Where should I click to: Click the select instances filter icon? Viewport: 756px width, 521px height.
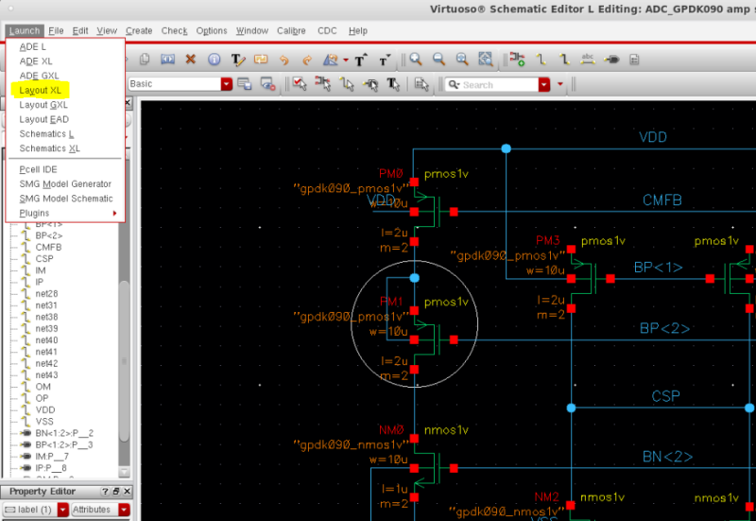[323, 84]
